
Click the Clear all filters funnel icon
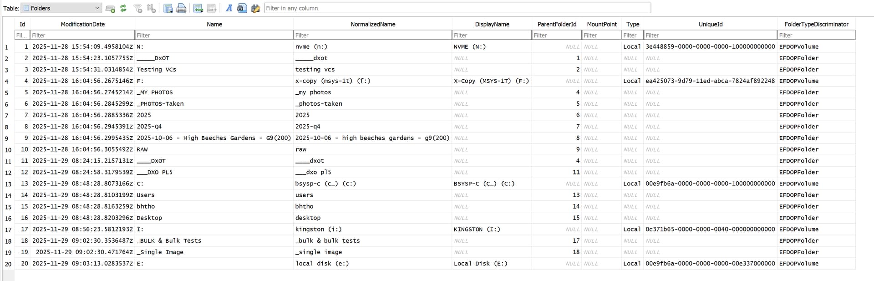pyautogui.click(x=138, y=8)
